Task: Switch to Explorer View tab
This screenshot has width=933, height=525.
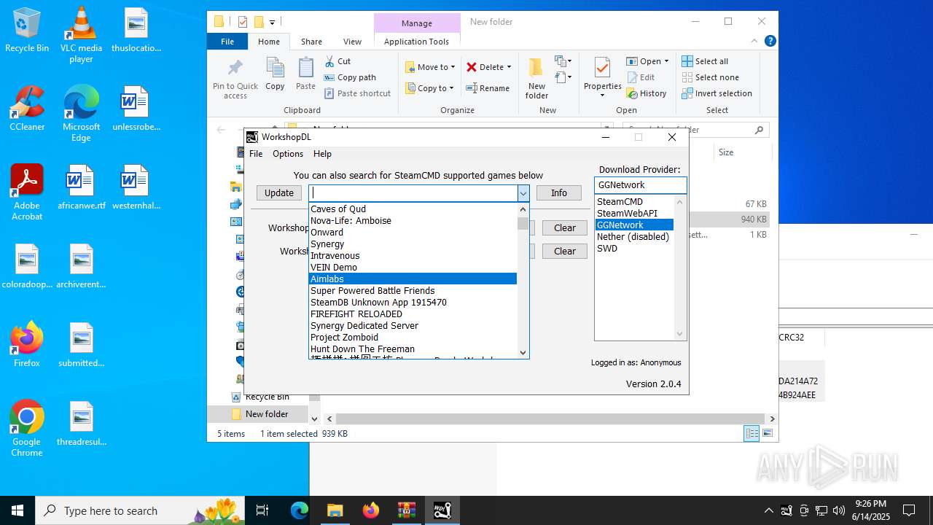Action: tap(352, 42)
